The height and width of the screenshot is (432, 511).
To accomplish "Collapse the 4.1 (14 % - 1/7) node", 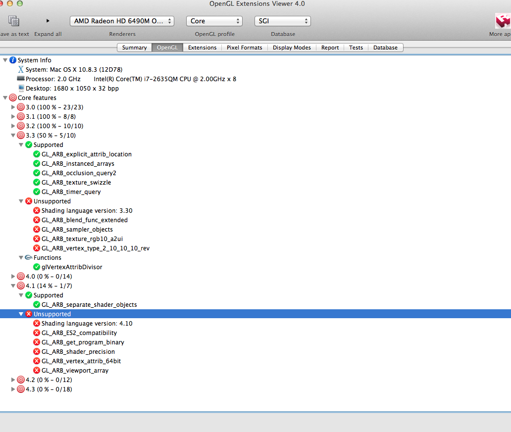I will click(13, 286).
